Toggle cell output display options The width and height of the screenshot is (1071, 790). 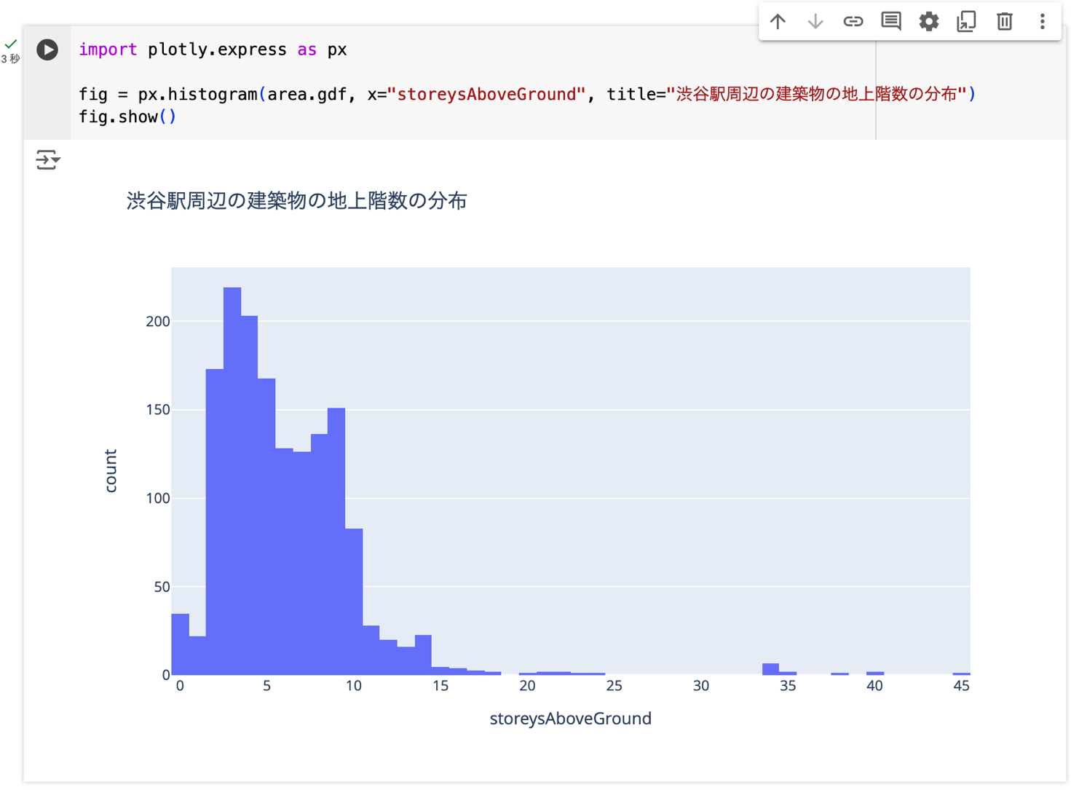point(48,159)
